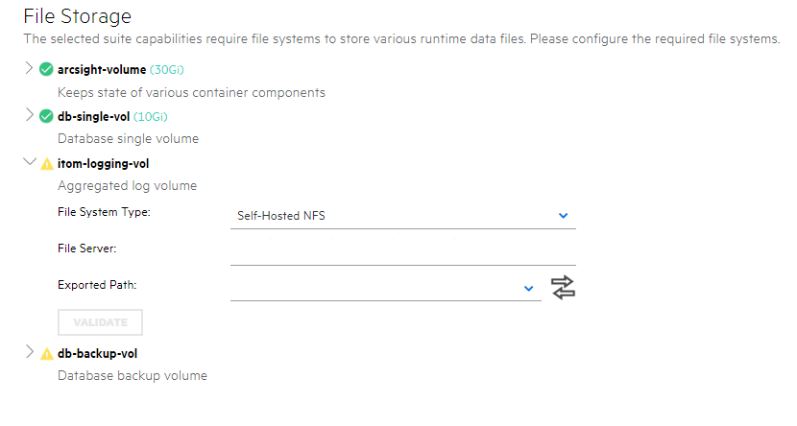Click the swap arrows icon next to Exported Path
Image resolution: width=797 pixels, height=426 pixels.
563,286
